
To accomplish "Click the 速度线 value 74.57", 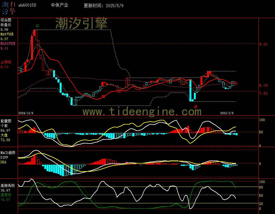I will tap(5, 200).
